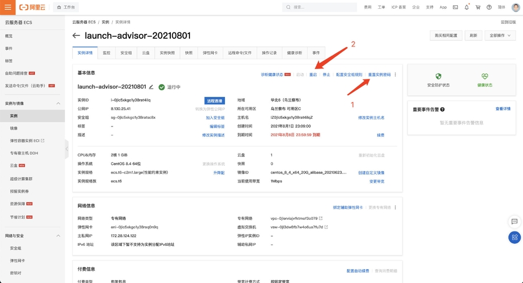The image size is (523, 283).
Task: Switch to the 监控 tab
Action: 106,52
